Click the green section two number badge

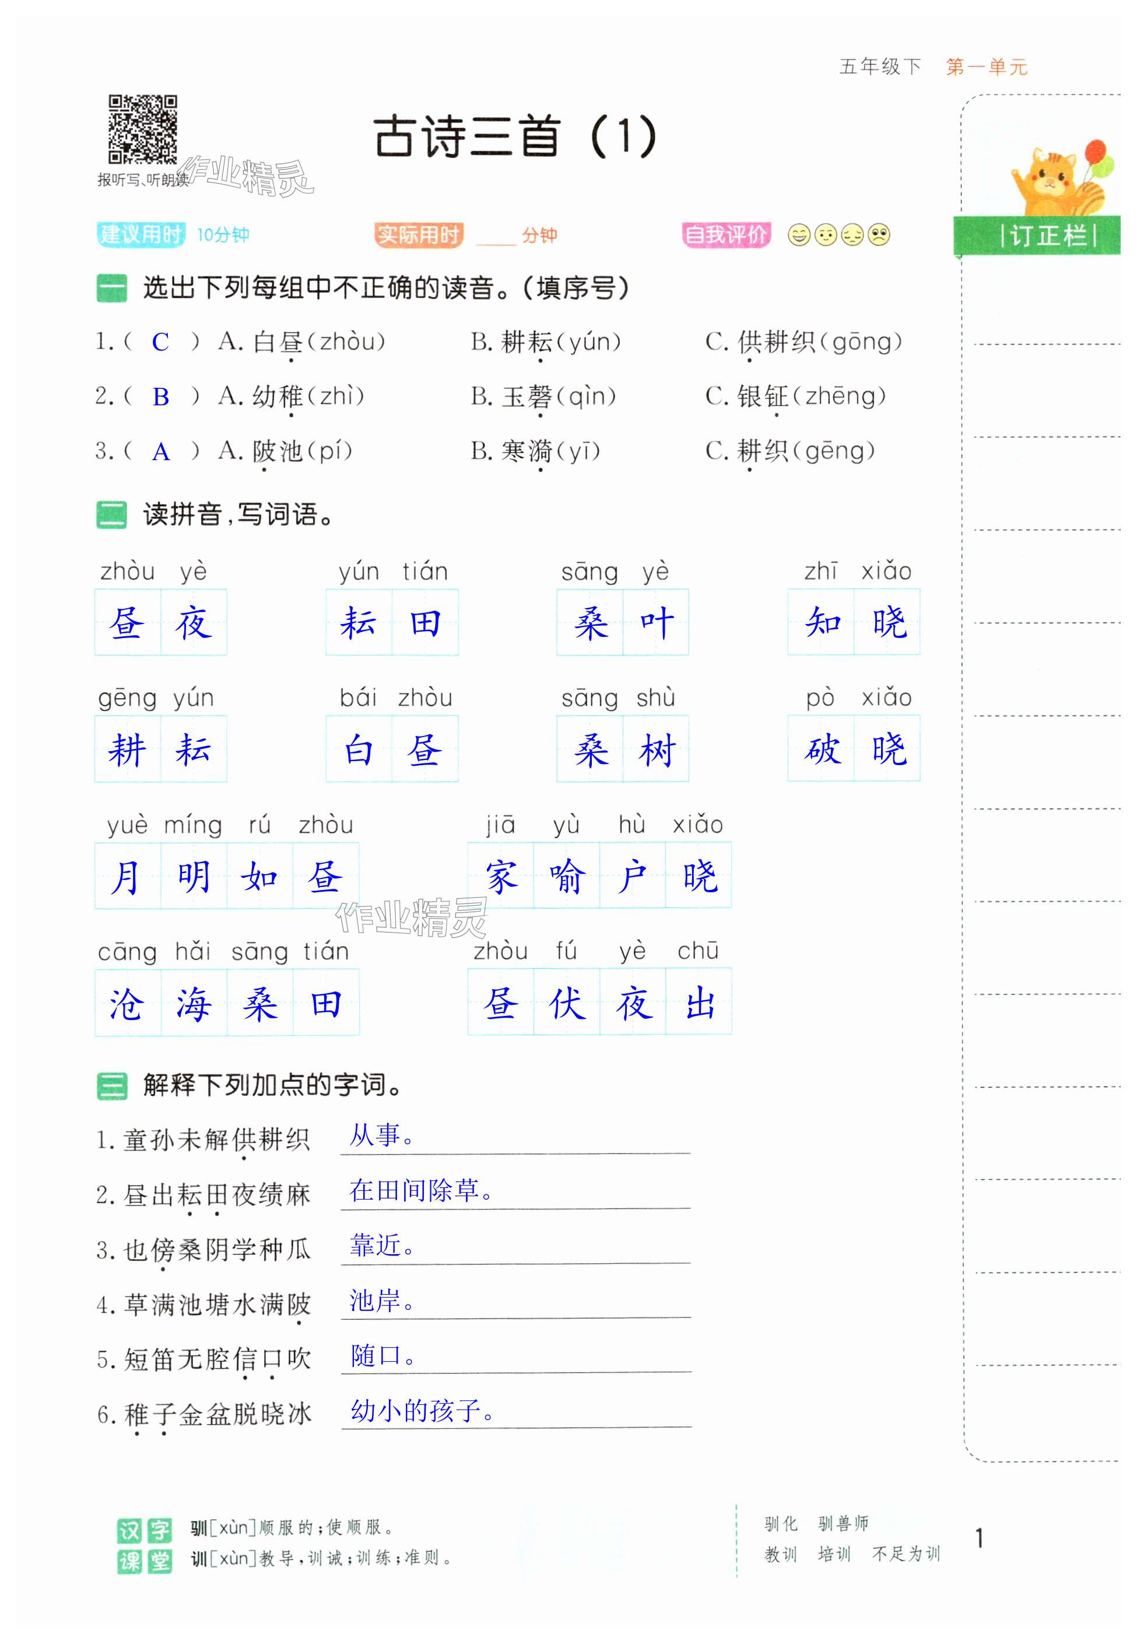pos(112,514)
